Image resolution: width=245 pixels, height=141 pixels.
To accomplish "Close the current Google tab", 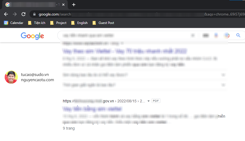I will point(63,5).
